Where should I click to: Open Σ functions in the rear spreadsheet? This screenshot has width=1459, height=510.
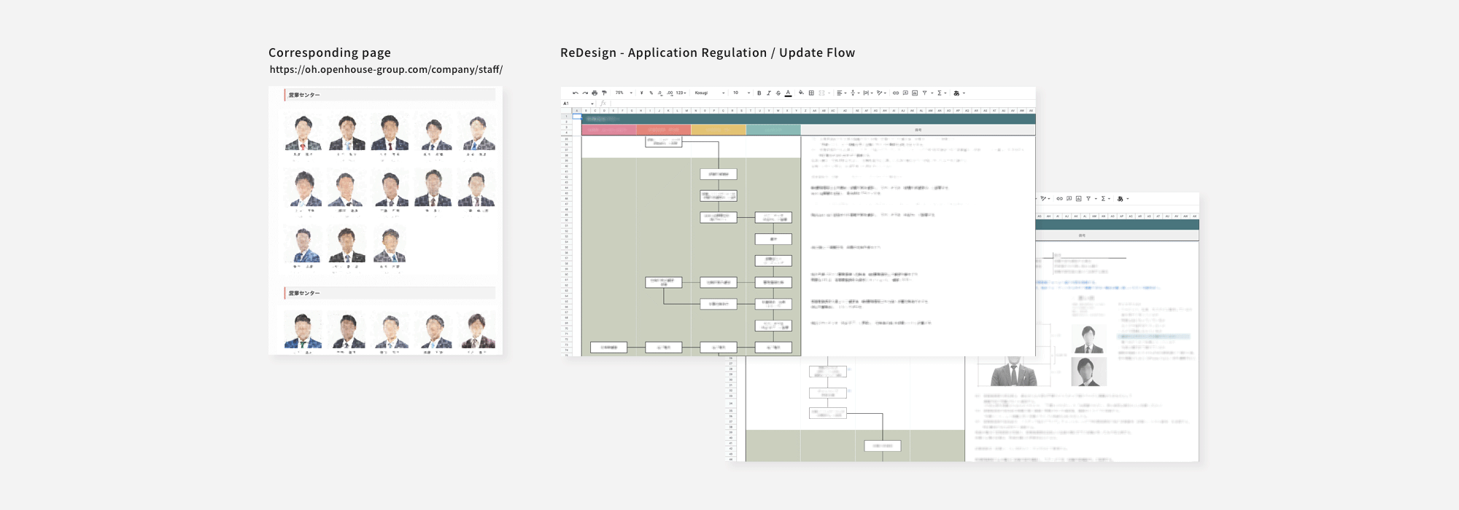pyautogui.click(x=1103, y=198)
